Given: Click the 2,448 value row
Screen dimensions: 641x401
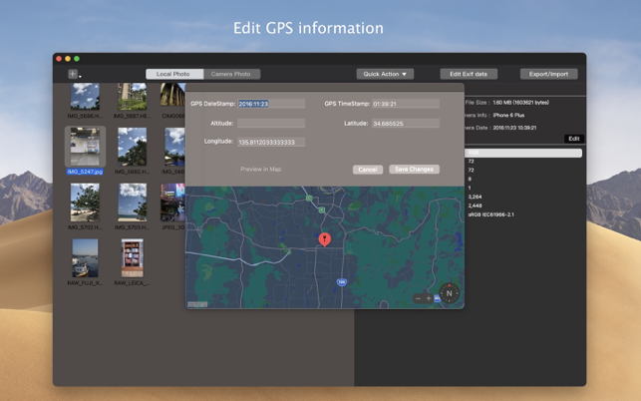Looking at the screenshot, I should (475, 205).
